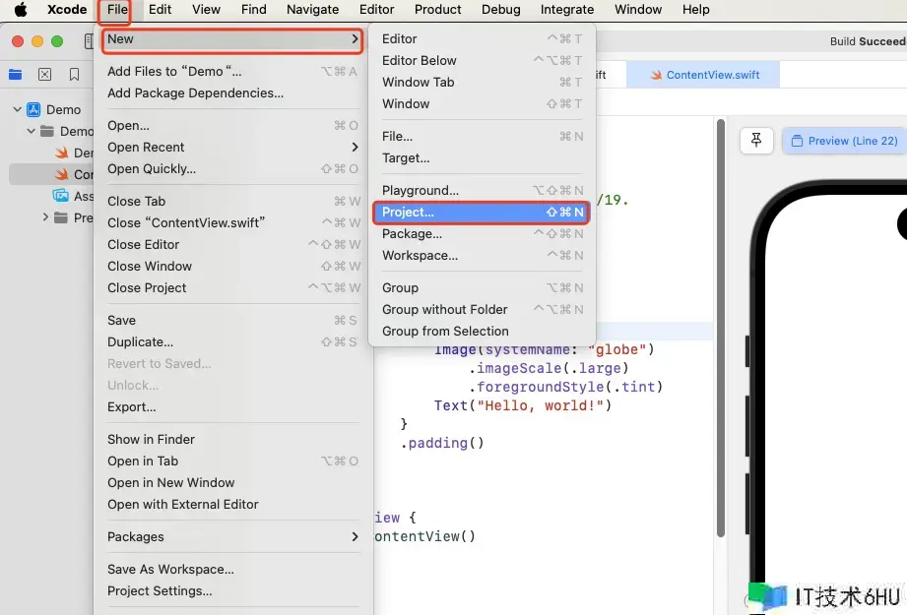Select the Source Control navigator icon
This screenshot has width=907, height=615.
[x=44, y=74]
